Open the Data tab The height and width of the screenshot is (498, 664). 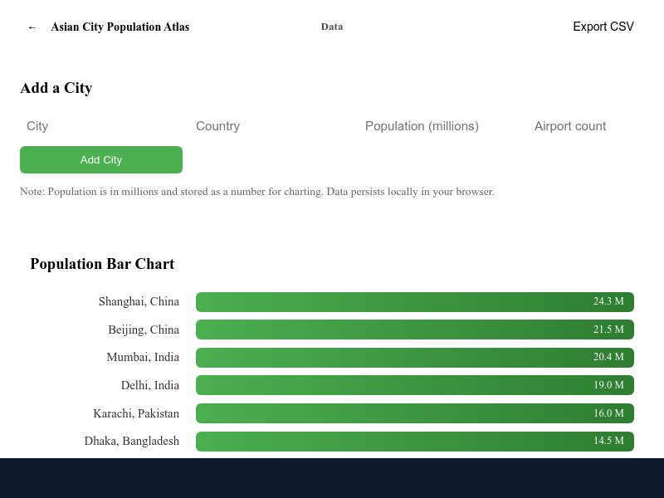click(332, 27)
